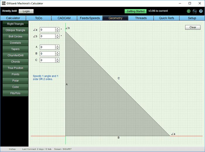Screen dimensions: 205x152
Task: Open the ToDo tab
Action: [x=39, y=18]
